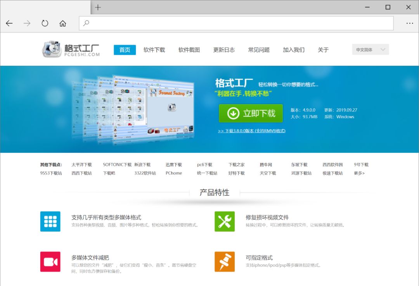Click the 天空下载 link
Viewport: 419px width, 286px height.
tap(268, 173)
